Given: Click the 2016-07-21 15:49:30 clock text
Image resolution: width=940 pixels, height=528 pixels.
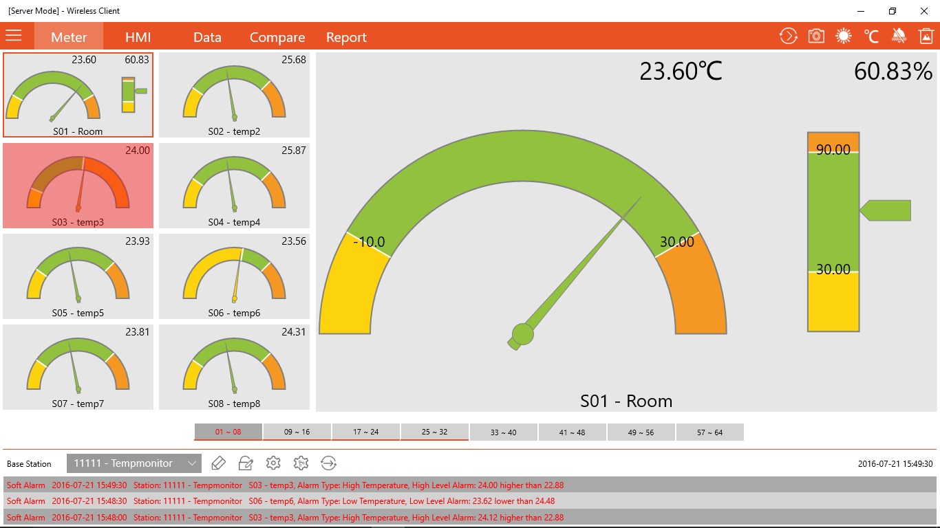Looking at the screenshot, I should coord(895,464).
